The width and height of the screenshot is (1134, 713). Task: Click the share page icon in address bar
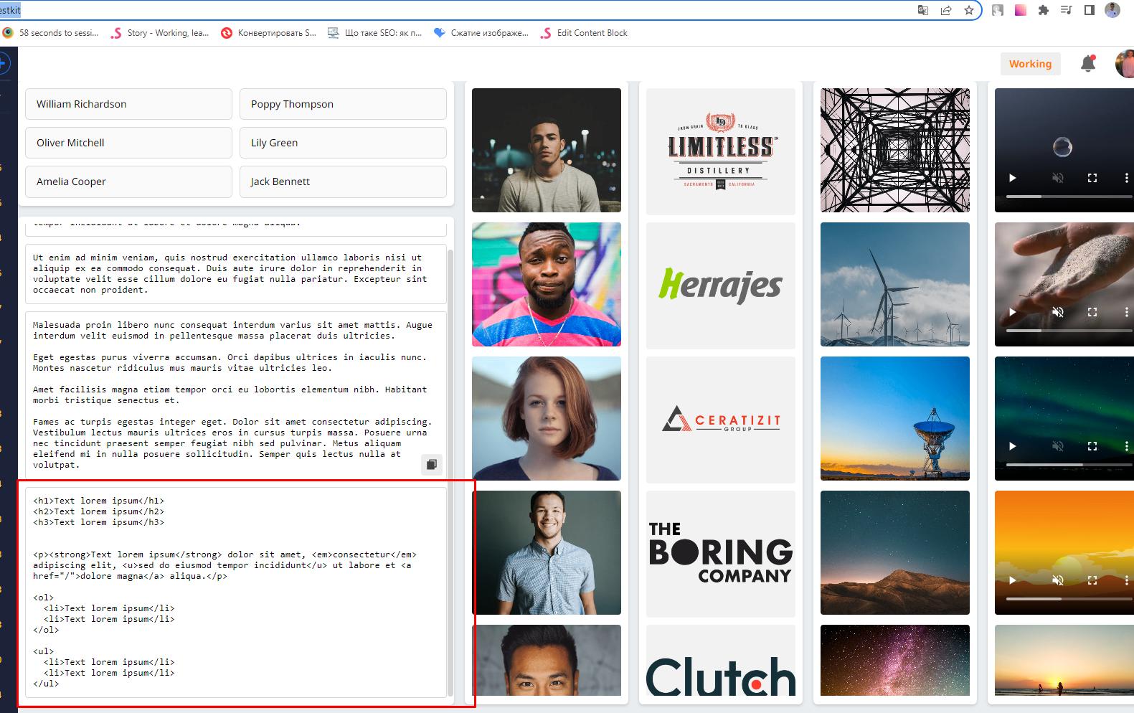coord(946,10)
